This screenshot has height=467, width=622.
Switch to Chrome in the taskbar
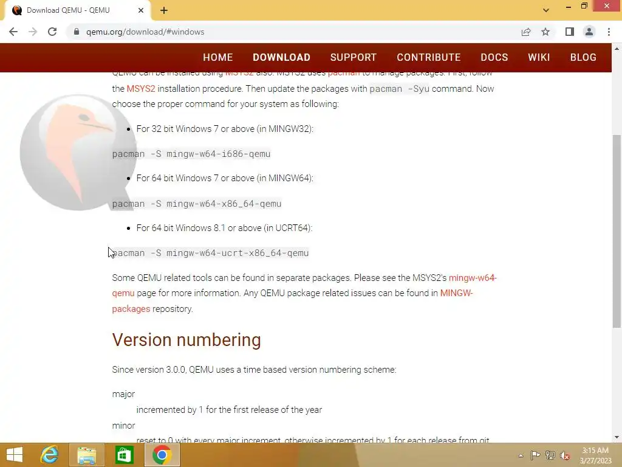162,455
